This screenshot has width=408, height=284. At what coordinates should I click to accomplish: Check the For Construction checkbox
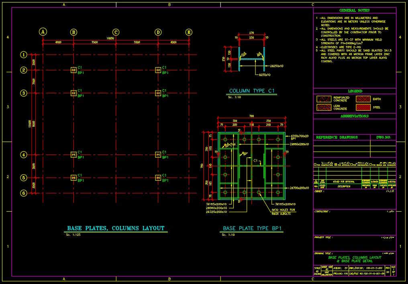[315, 165]
